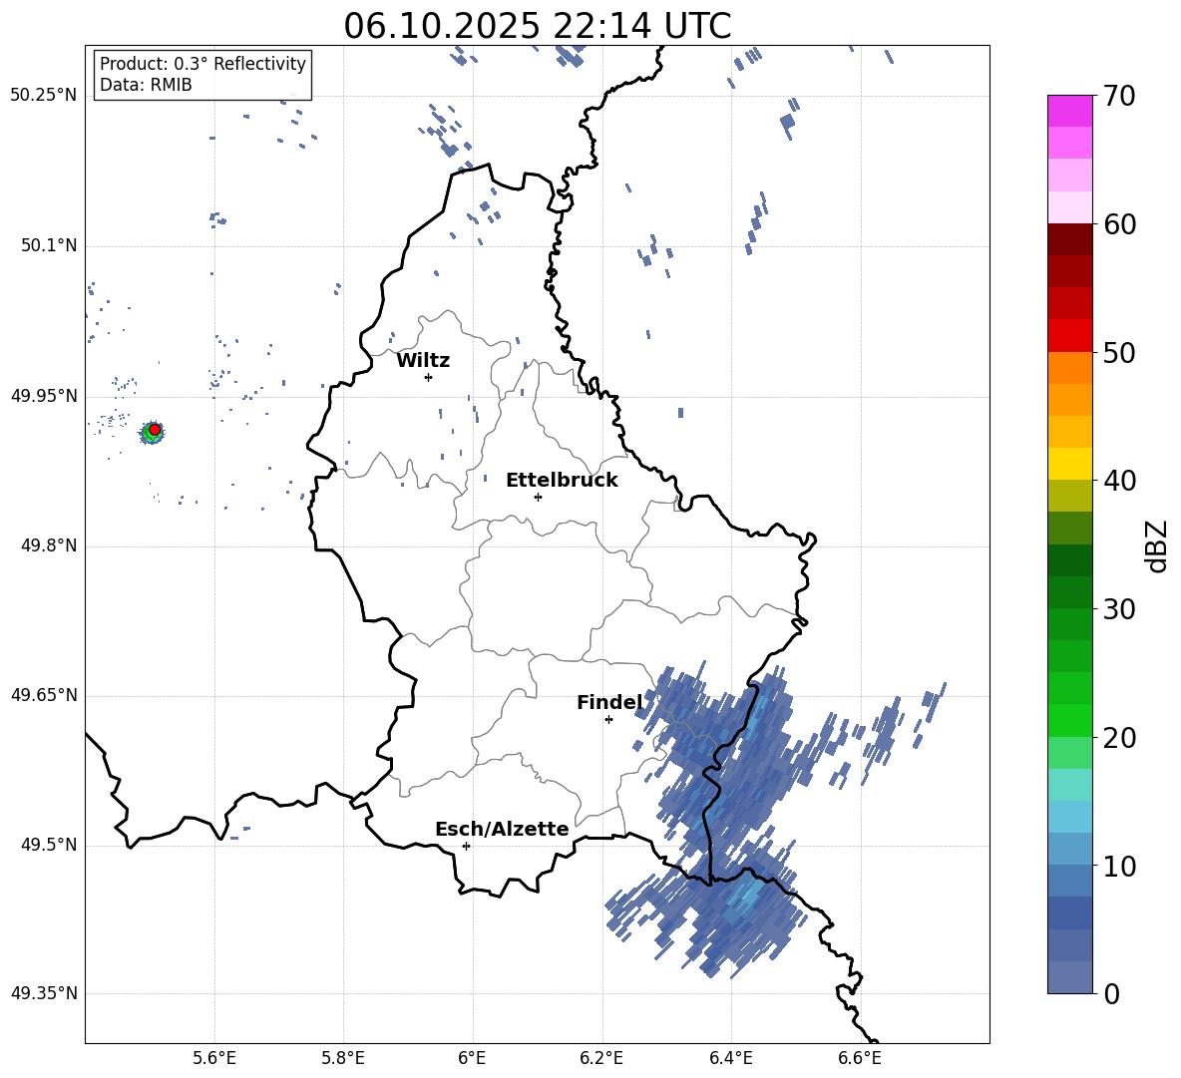Screen dimensions: 1181x1078
Task: Click the bright green colorbar segment above 20
Action: click(x=1069, y=720)
